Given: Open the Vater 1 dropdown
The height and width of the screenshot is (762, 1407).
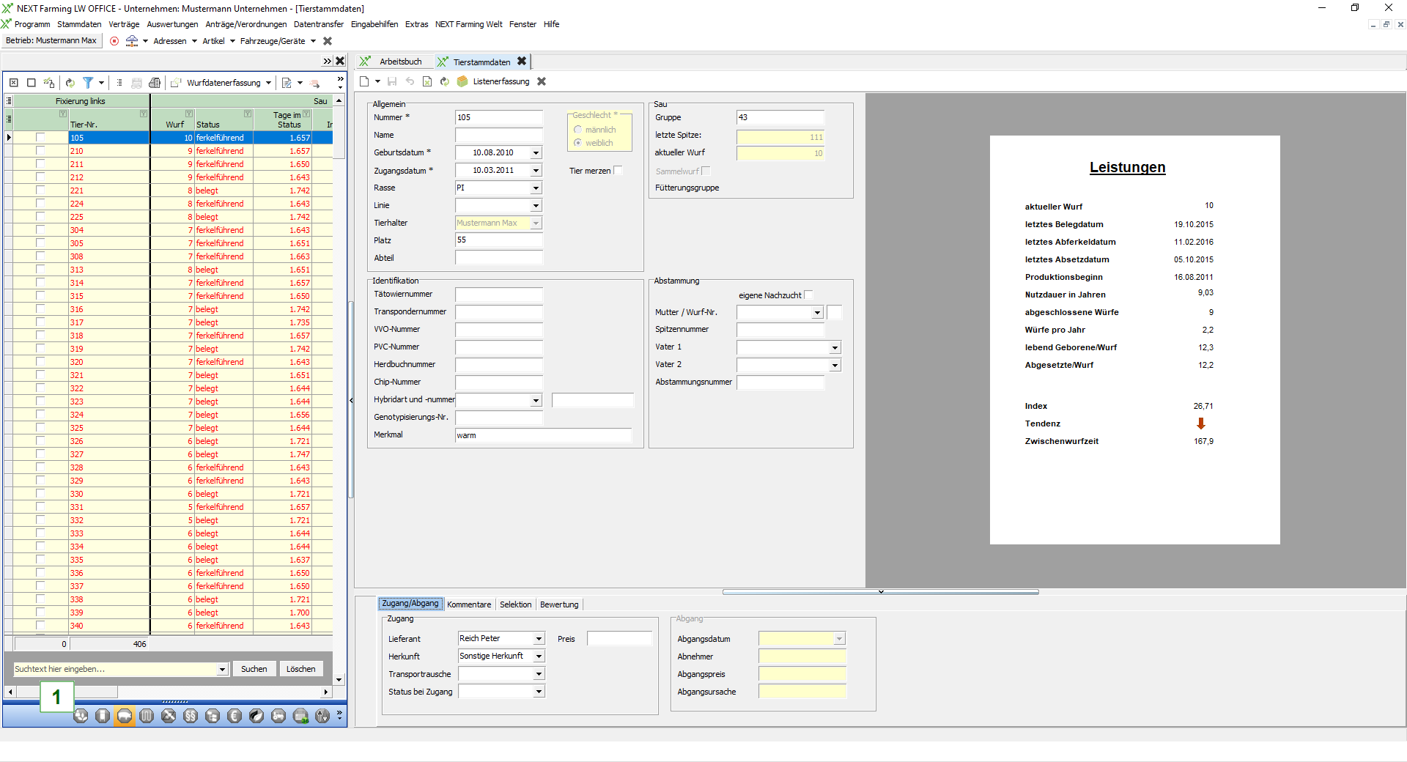Looking at the screenshot, I should 835,348.
